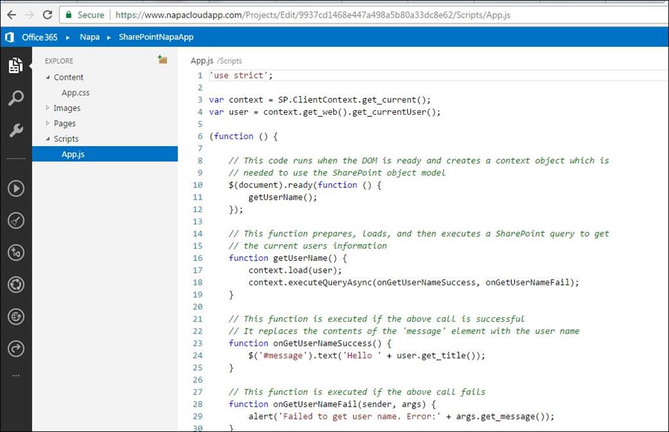Click the broom sidebar icon
669x432 pixels.
pyautogui.click(x=16, y=221)
